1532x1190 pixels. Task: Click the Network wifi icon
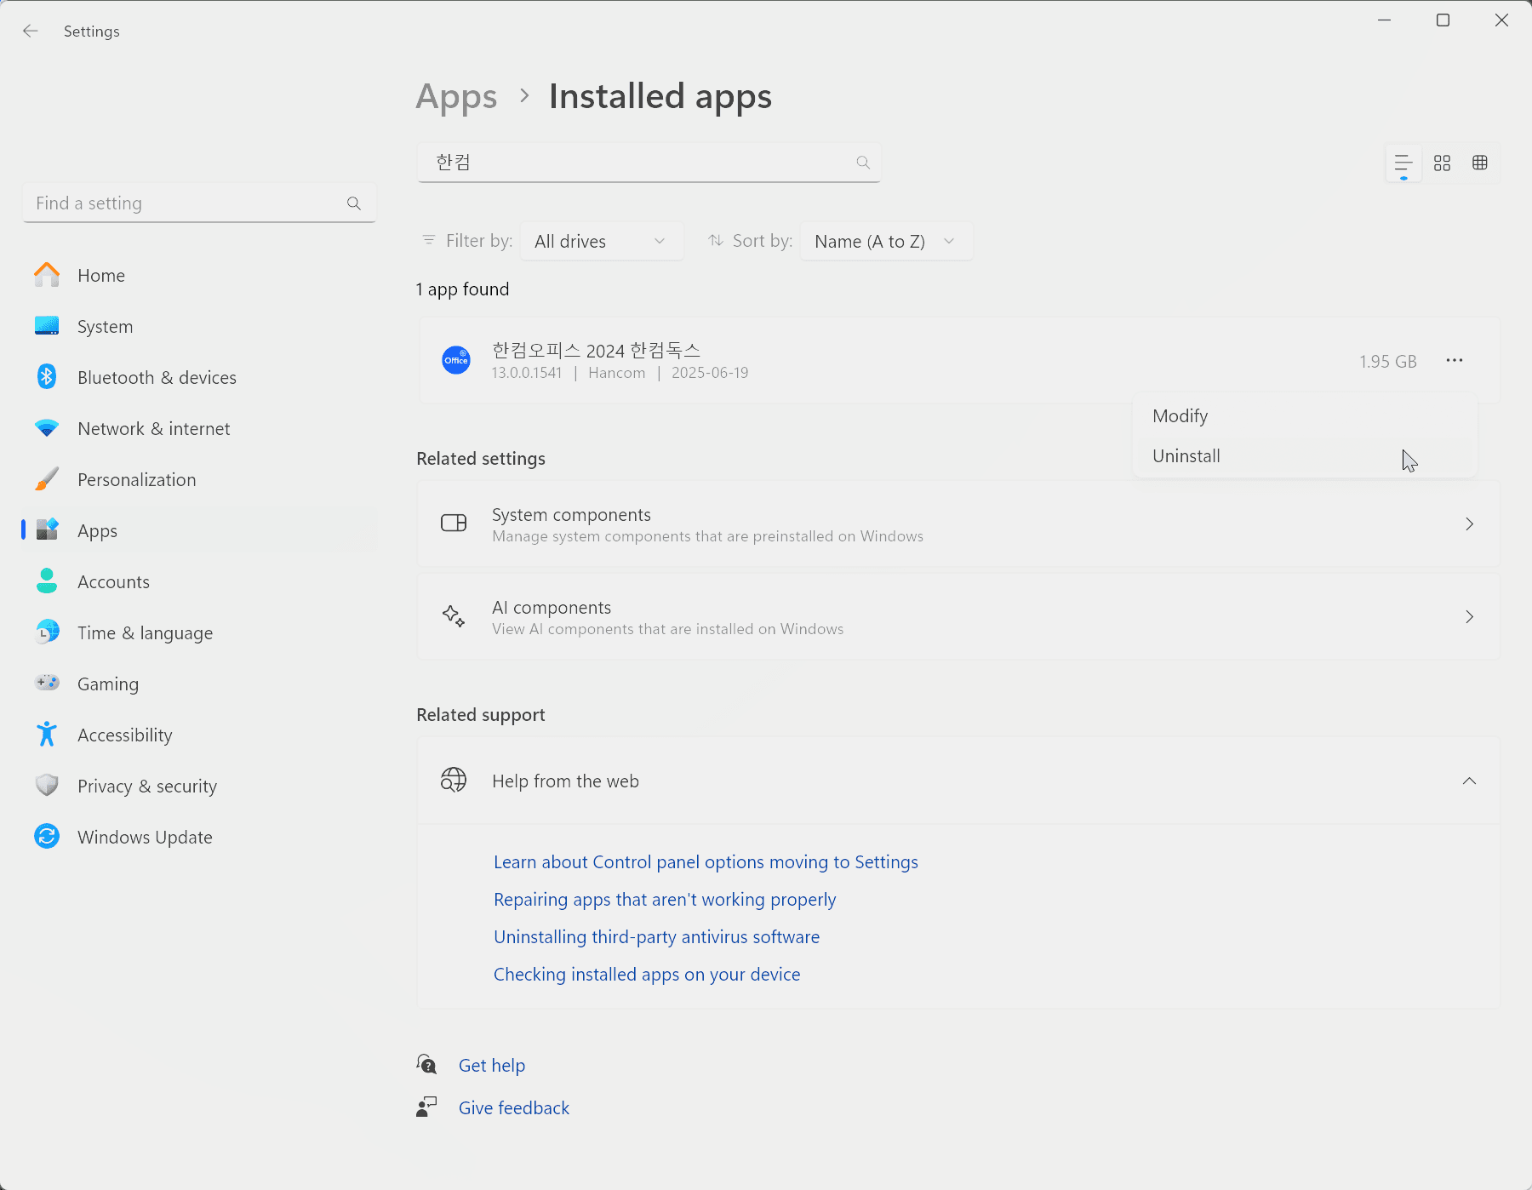[47, 428]
